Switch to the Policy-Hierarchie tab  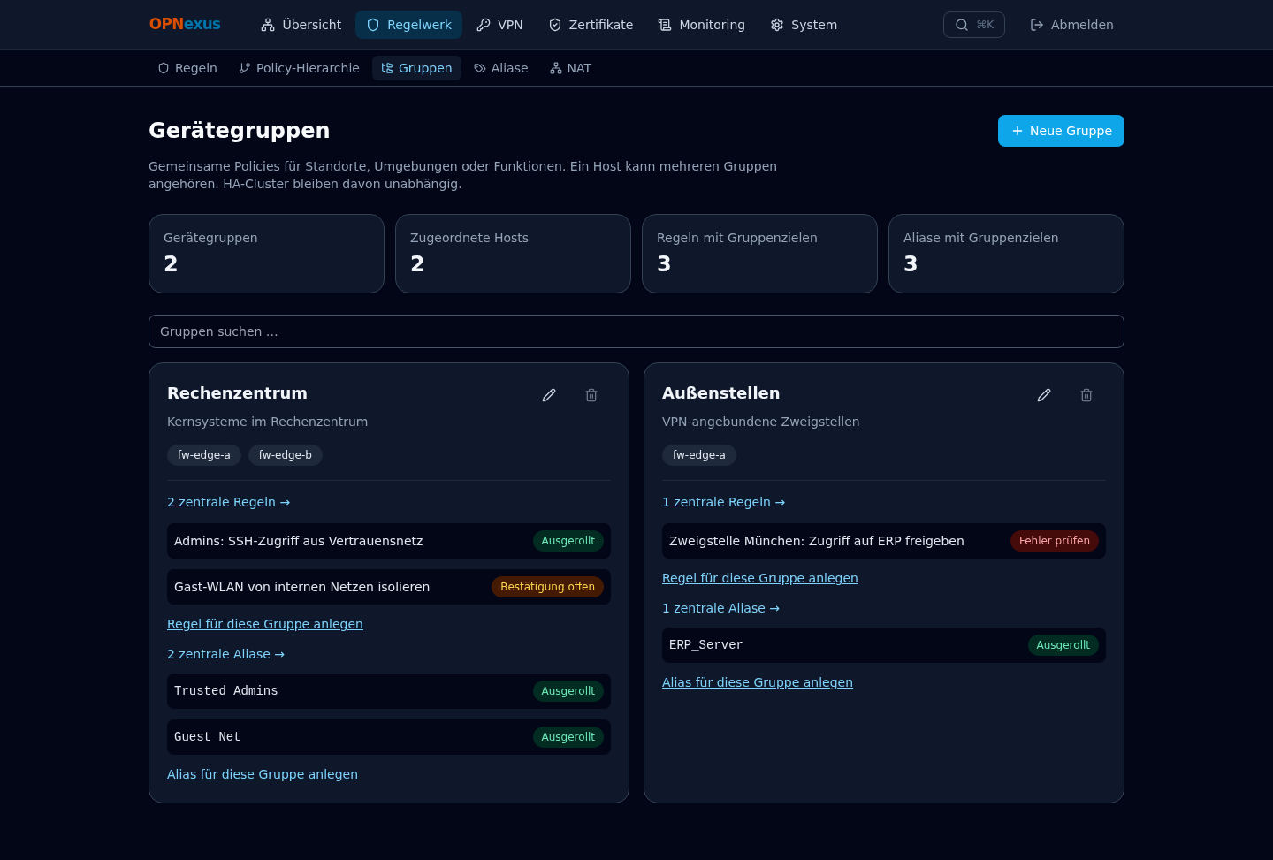pyautogui.click(x=299, y=68)
